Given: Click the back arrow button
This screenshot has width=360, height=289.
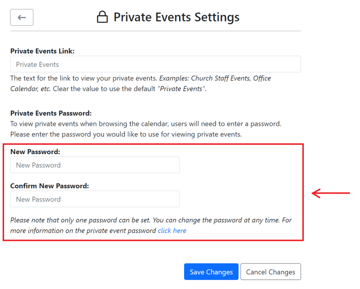Looking at the screenshot, I should [x=22, y=18].
